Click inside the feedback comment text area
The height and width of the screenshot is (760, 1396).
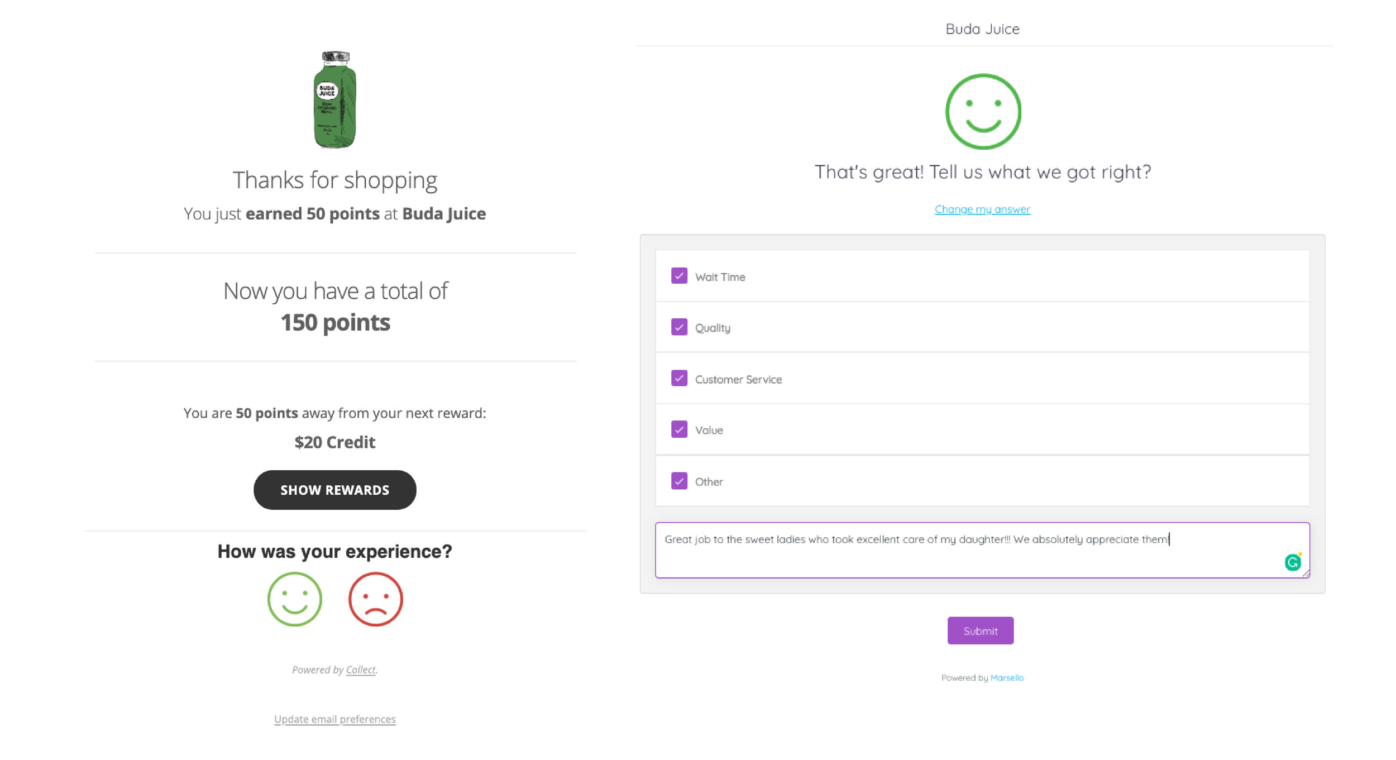pyautogui.click(x=982, y=550)
